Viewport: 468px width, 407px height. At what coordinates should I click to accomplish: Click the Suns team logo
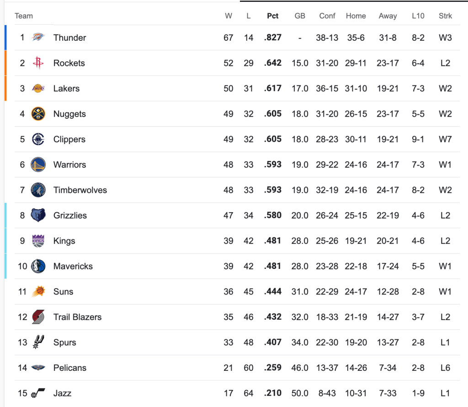38,291
